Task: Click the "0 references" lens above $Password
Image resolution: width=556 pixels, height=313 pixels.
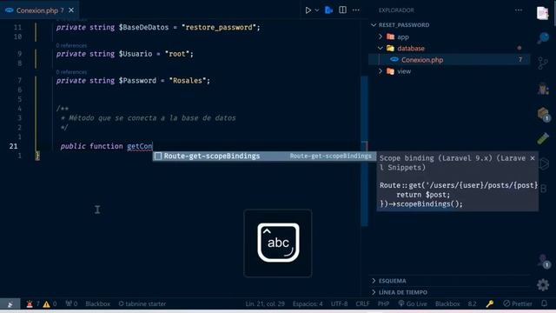Action: point(71,72)
